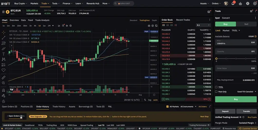
Task: Select the trend line drawing tool
Action: (3, 38)
